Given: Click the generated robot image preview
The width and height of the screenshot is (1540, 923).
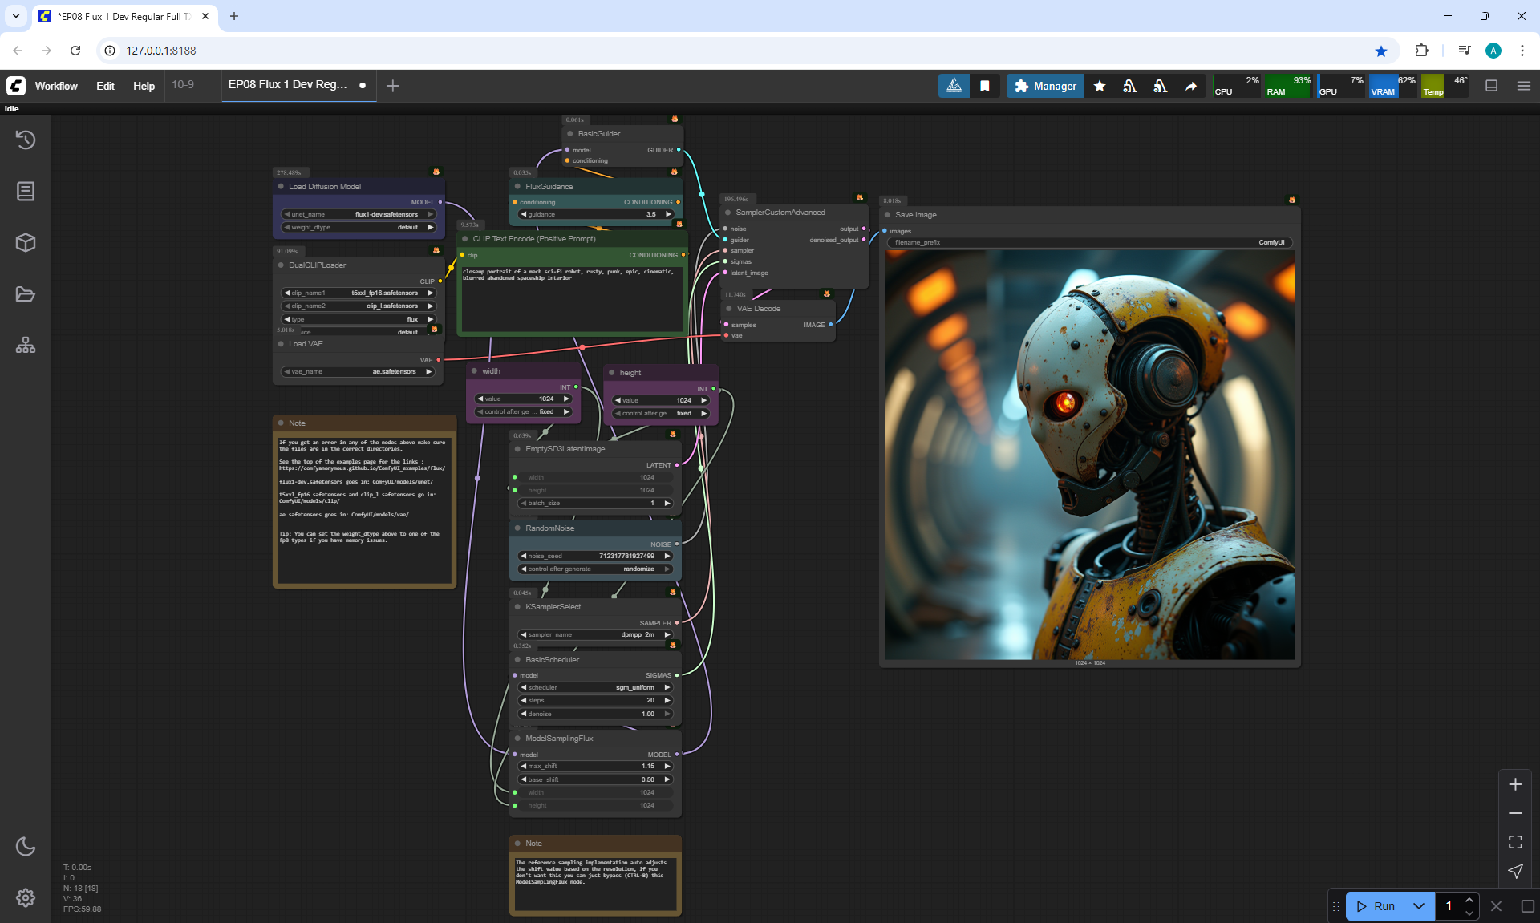Looking at the screenshot, I should (1089, 454).
